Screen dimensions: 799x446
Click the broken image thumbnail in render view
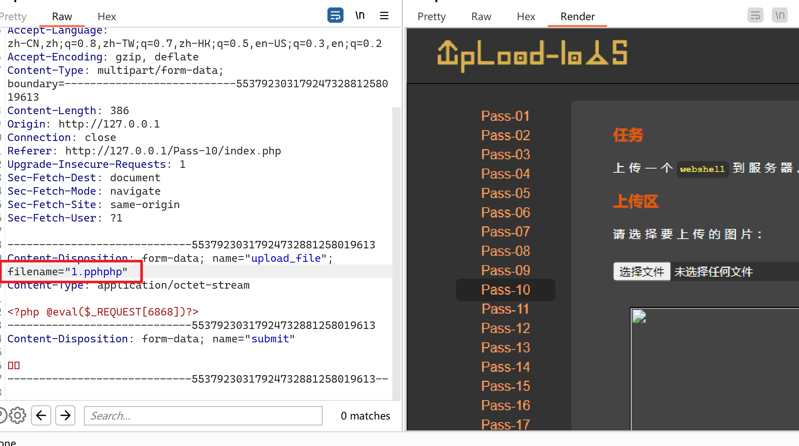pyautogui.click(x=639, y=317)
